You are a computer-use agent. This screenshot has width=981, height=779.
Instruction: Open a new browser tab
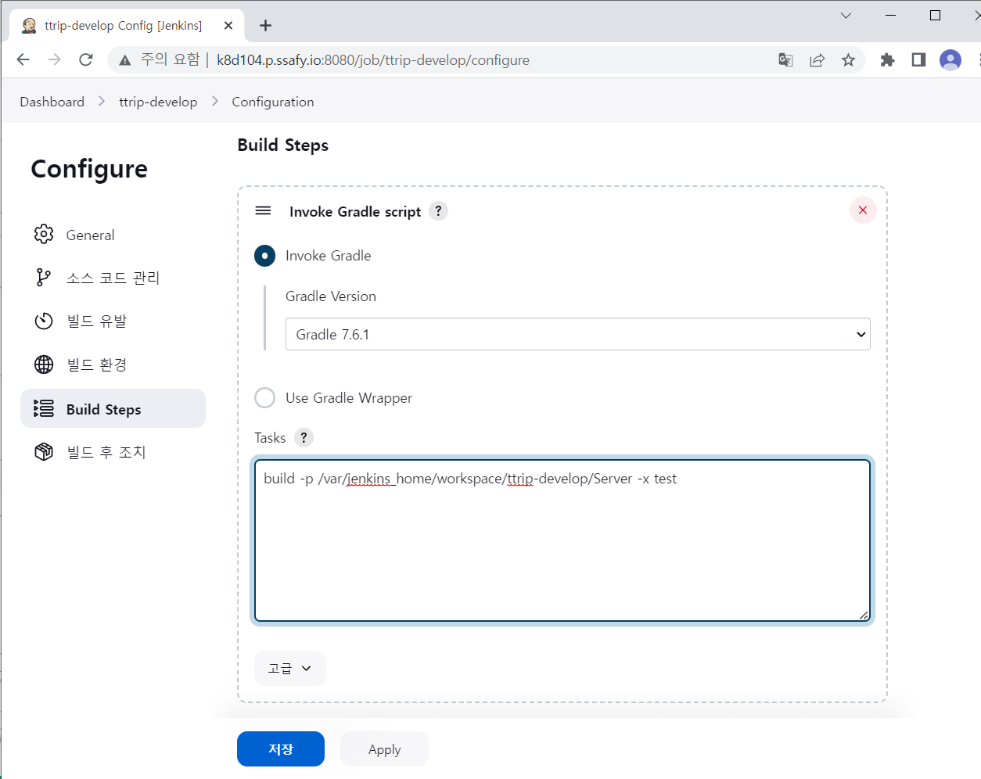click(266, 26)
